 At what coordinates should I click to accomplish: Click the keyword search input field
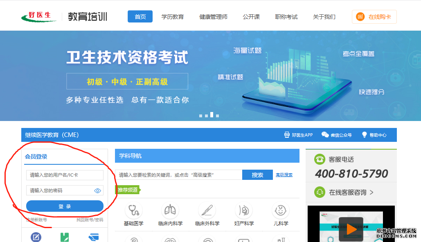(x=178, y=175)
